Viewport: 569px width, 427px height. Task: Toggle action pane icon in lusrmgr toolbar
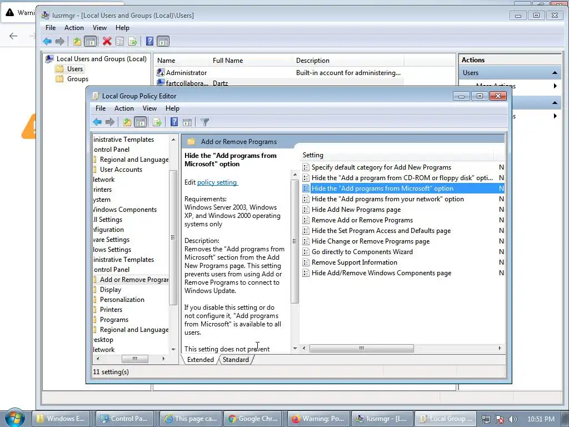click(163, 41)
